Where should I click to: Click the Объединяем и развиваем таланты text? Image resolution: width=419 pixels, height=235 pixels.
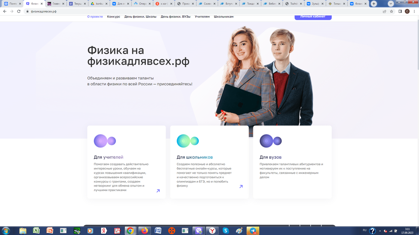tap(140, 81)
